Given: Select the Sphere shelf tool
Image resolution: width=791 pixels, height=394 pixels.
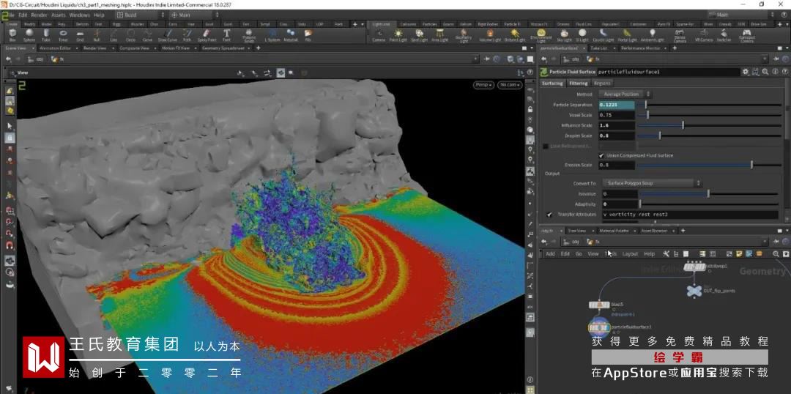Looking at the screenshot, I should pos(29,35).
